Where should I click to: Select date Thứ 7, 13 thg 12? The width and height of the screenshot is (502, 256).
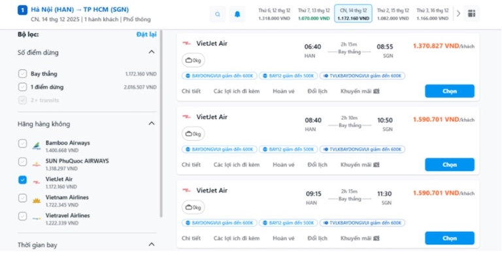click(x=314, y=14)
